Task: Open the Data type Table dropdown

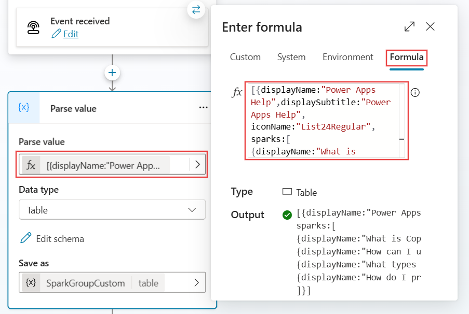Action: 112,210
